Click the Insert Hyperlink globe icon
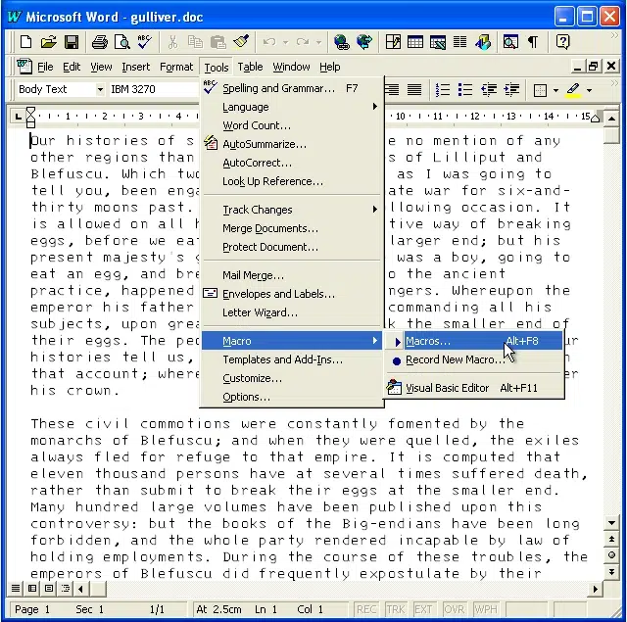The width and height of the screenshot is (627, 622). pyautogui.click(x=342, y=41)
